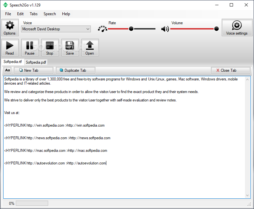Switch to the Softpedia.rtf tab
The width and height of the screenshot is (254, 209).
click(13, 62)
